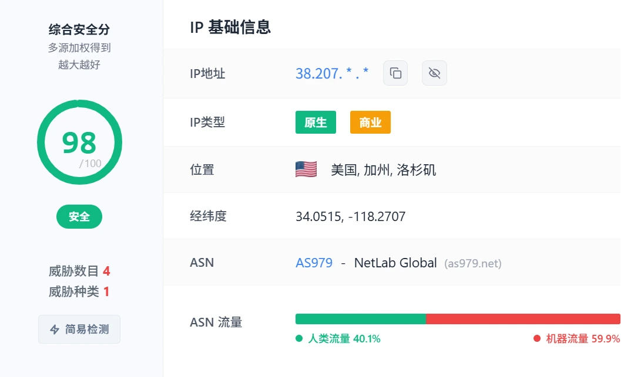This screenshot has height=377, width=634.
Task: Click the 经纬度 row label
Action: [208, 216]
